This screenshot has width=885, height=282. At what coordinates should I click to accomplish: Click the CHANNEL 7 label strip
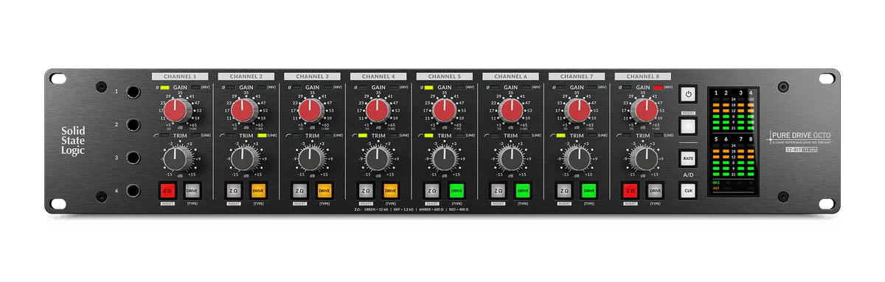click(x=577, y=76)
